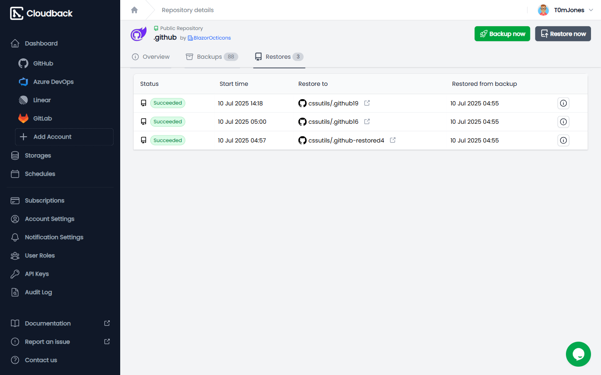Click the .github repository logo

[x=139, y=34]
